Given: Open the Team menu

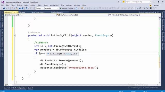Looking at the screenshot, I should (39, 5).
